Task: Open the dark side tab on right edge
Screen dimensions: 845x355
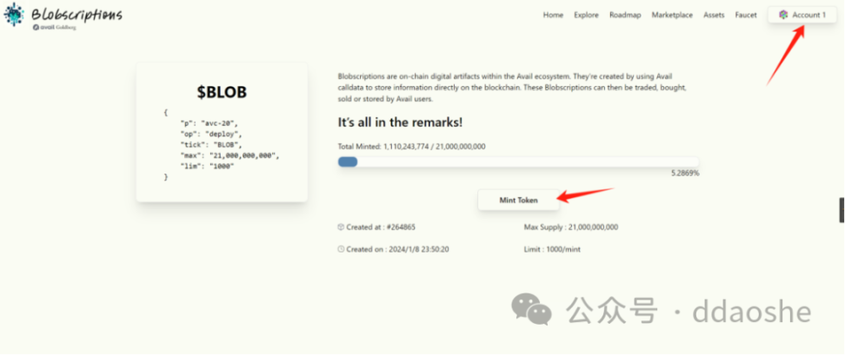Action: click(x=841, y=209)
